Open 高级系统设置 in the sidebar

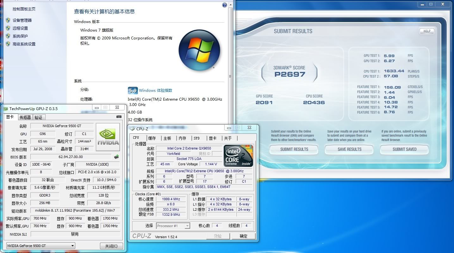tap(24, 44)
